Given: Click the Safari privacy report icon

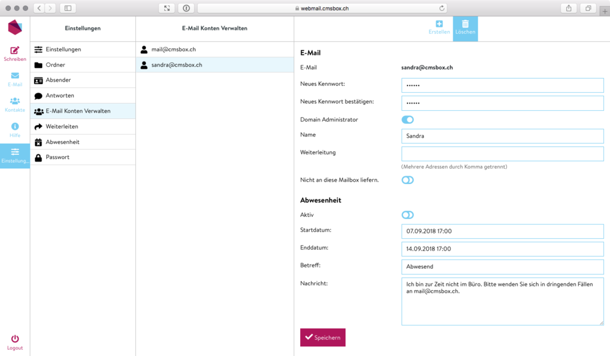Looking at the screenshot, I should click(186, 8).
